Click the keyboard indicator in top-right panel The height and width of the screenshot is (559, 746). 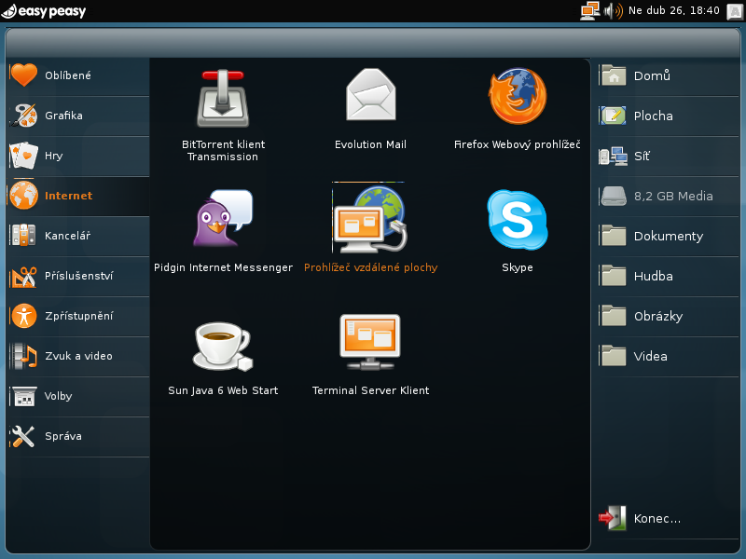pyautogui.click(x=735, y=11)
